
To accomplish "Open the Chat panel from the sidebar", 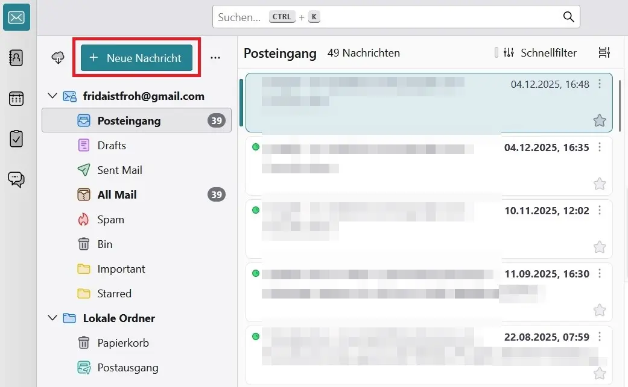I will coord(16,179).
